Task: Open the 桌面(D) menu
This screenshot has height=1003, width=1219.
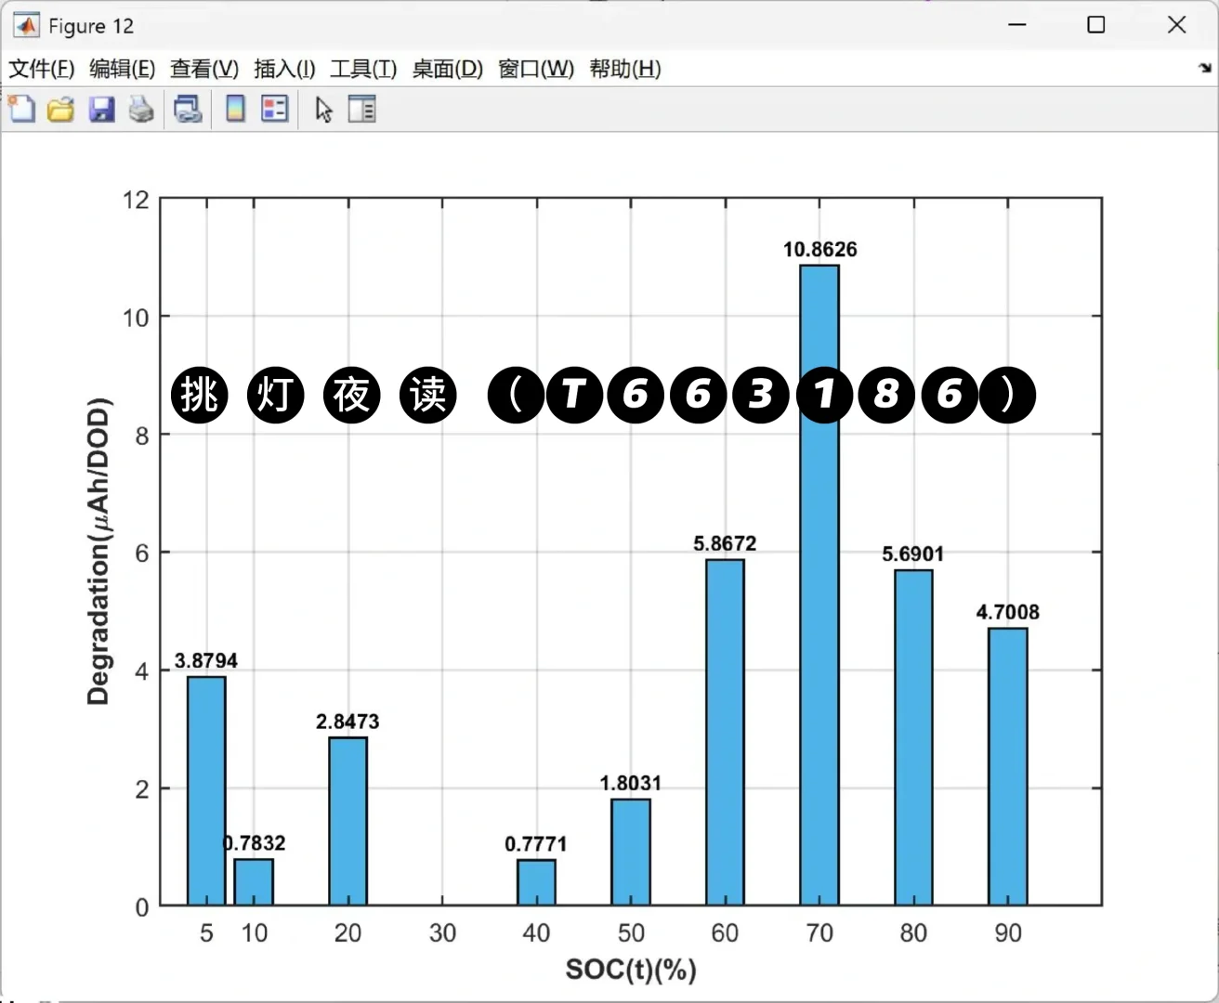Action: [x=448, y=69]
